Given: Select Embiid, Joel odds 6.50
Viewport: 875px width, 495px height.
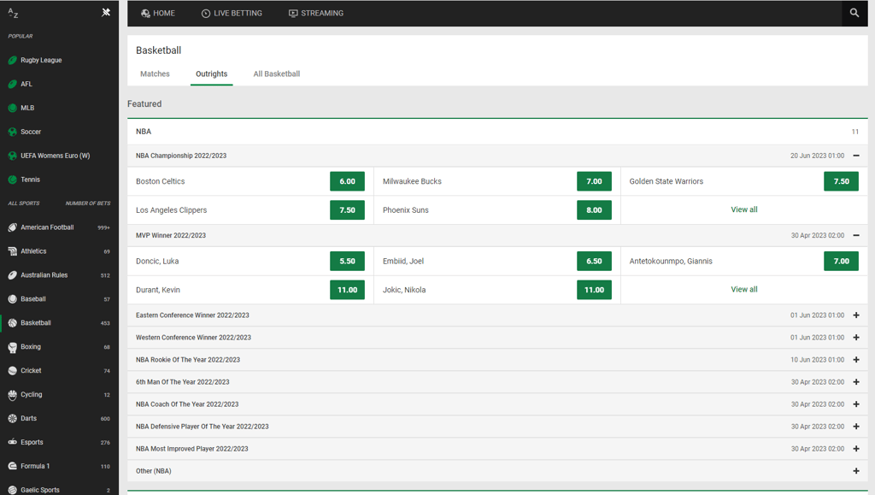Looking at the screenshot, I should pos(594,261).
